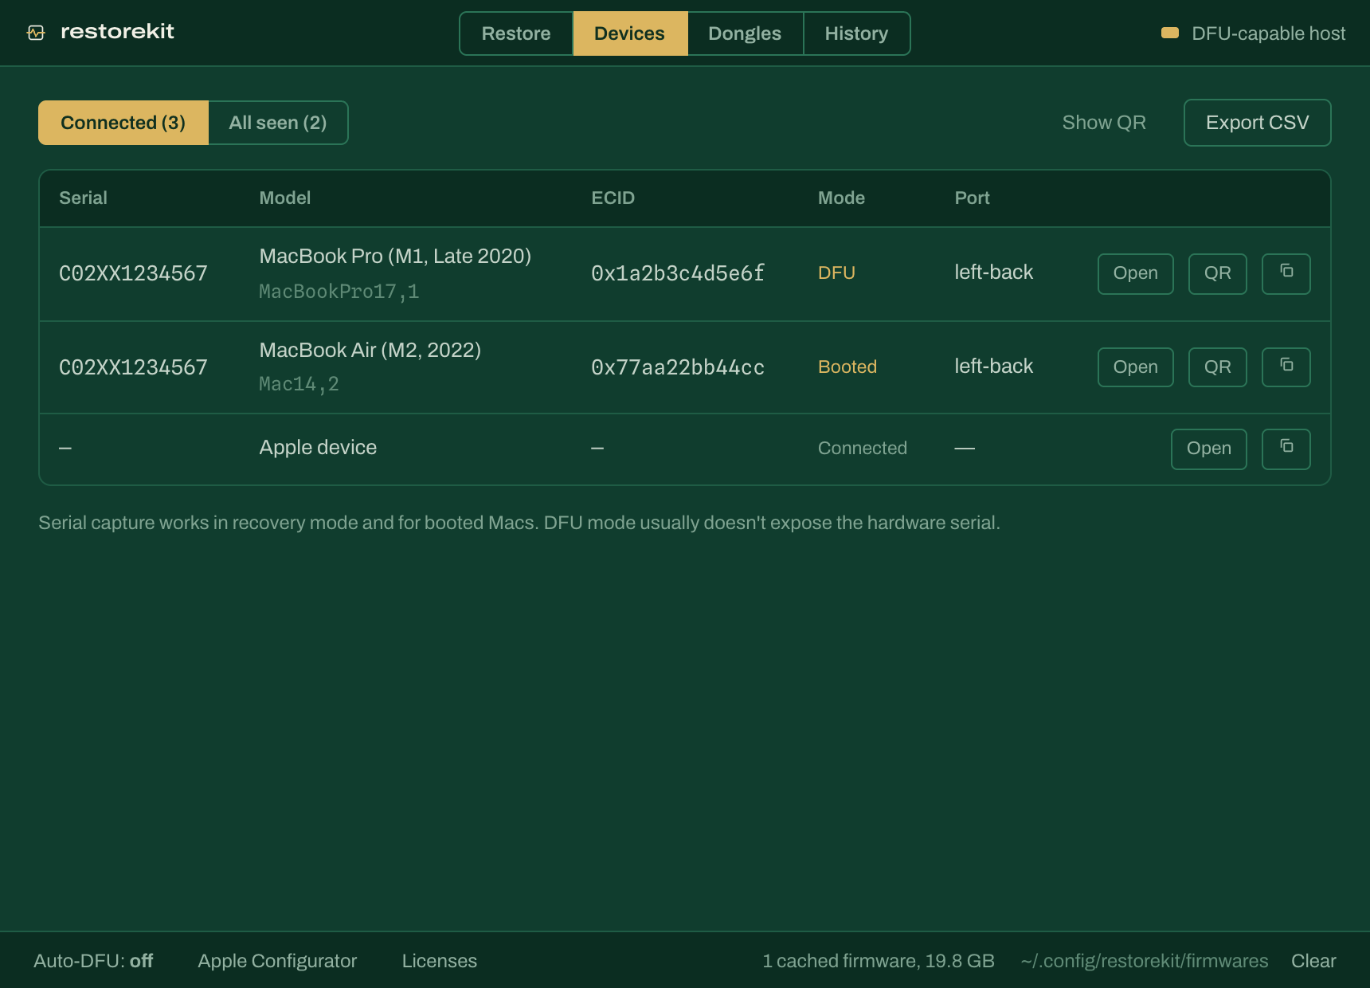Show QR for MacBook Pro row
The image size is (1370, 988).
coord(1217,273)
